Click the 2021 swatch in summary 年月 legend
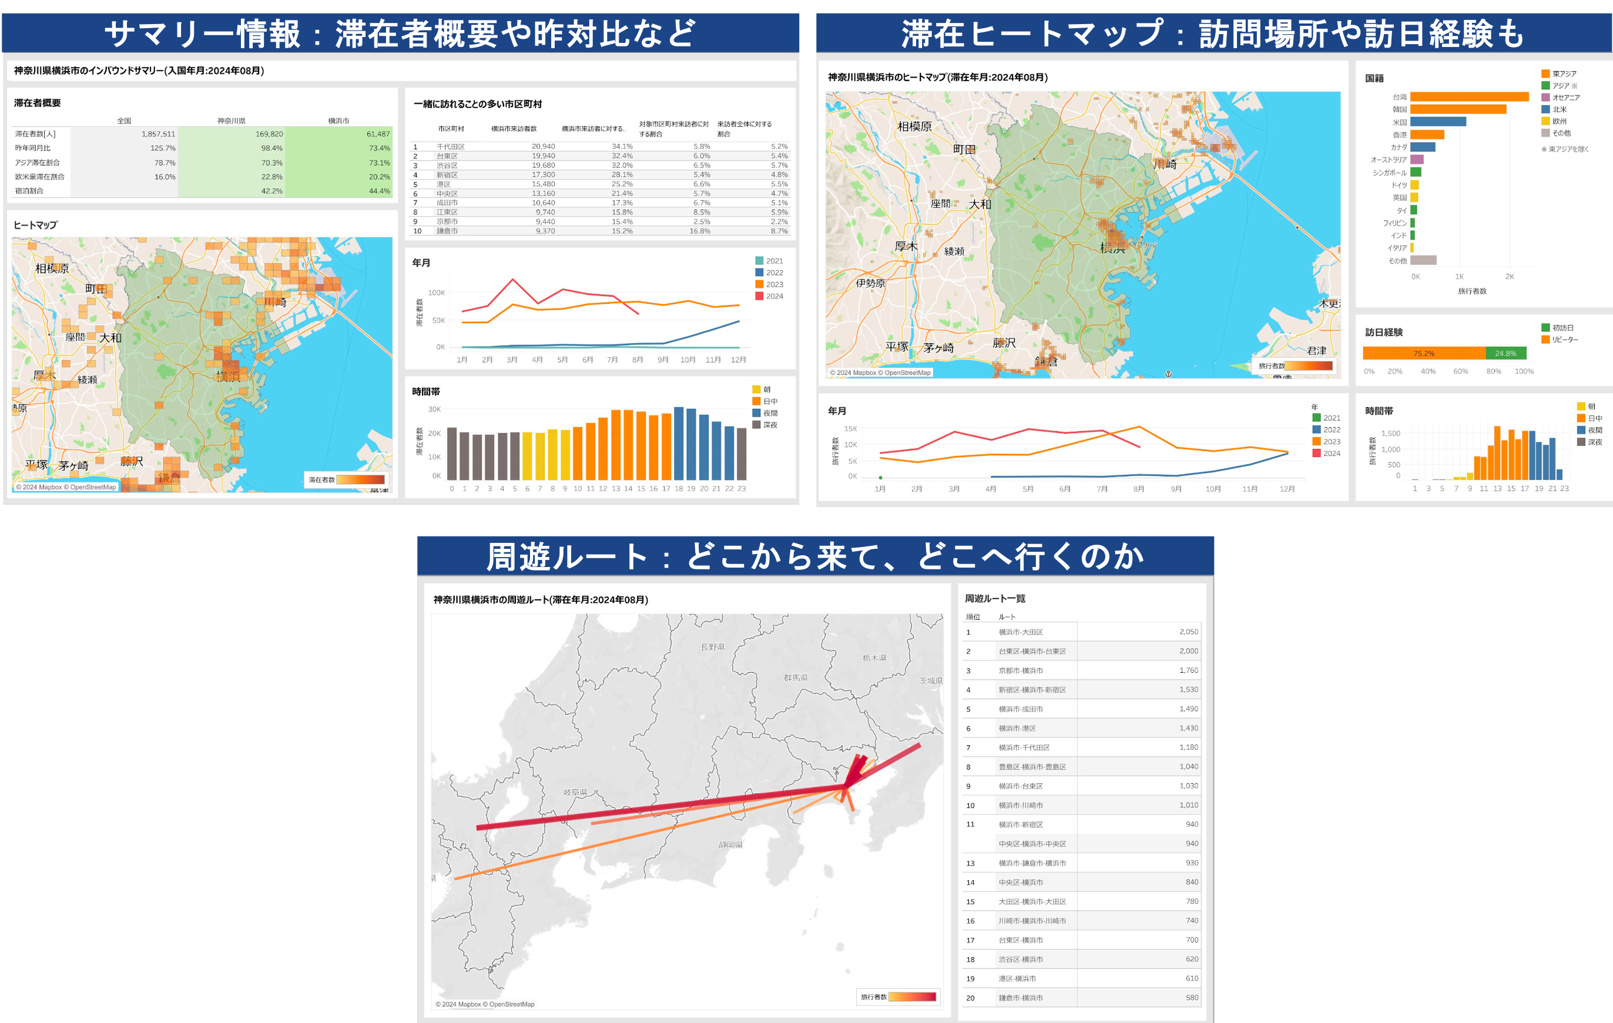This screenshot has height=1023, width=1613. click(759, 261)
